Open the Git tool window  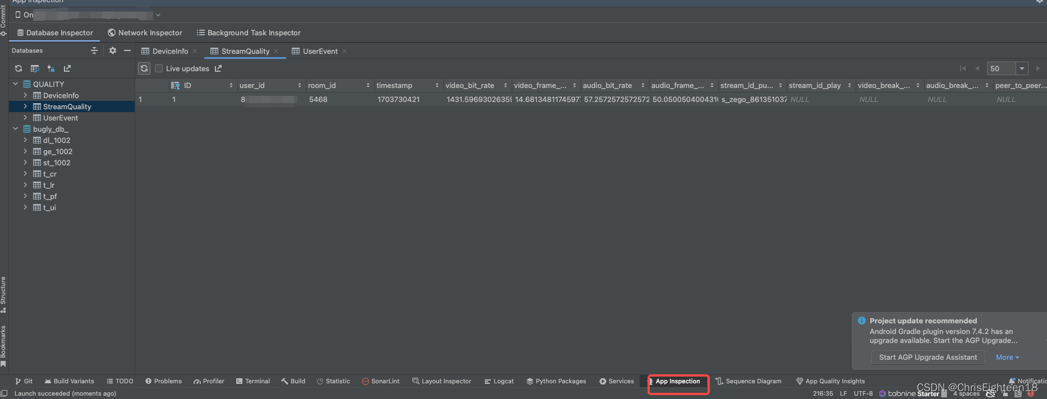(x=24, y=381)
